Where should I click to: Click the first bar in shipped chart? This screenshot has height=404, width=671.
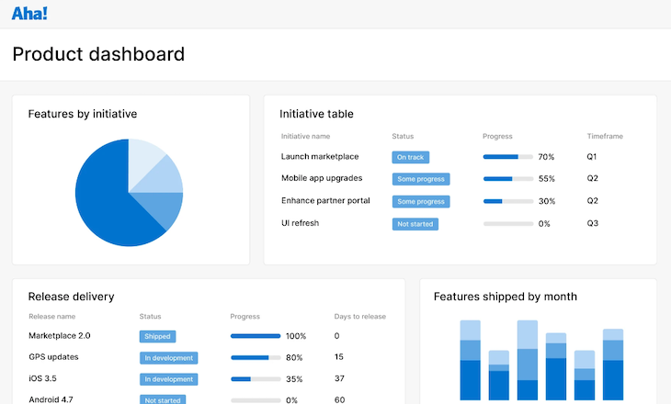471,360
